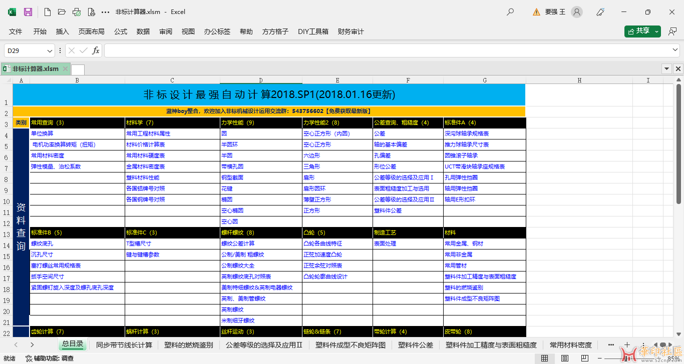Open the 常用工程材料属性 link
The height and width of the screenshot is (364, 684).
tap(148, 133)
